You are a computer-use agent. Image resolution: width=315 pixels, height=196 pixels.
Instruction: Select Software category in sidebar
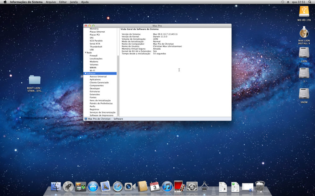point(100,74)
